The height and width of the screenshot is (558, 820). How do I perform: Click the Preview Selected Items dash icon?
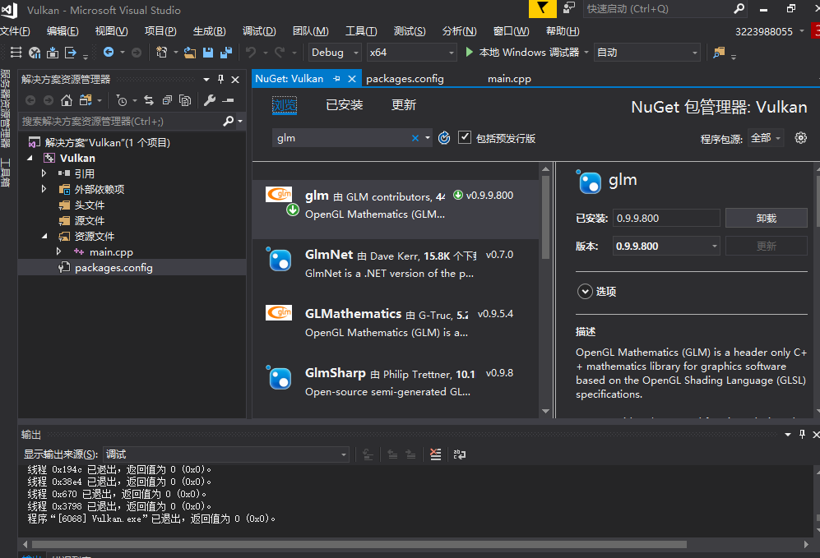(228, 100)
